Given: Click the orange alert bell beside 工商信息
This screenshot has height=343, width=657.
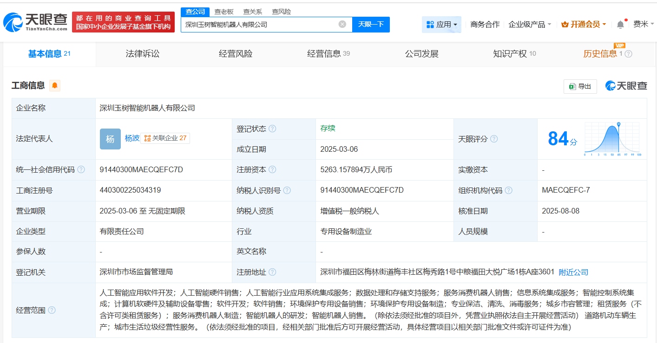Looking at the screenshot, I should point(54,85).
